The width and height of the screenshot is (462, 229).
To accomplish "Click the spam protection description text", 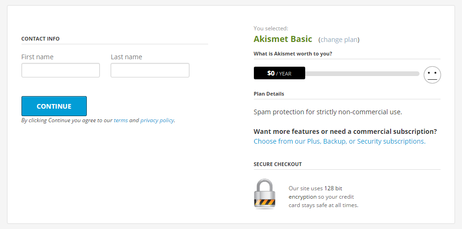I will pyautogui.click(x=328, y=112).
